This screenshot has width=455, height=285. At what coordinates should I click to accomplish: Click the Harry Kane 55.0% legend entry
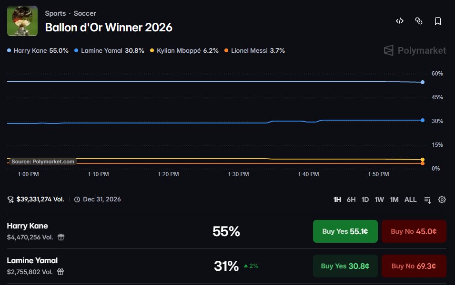(x=38, y=51)
